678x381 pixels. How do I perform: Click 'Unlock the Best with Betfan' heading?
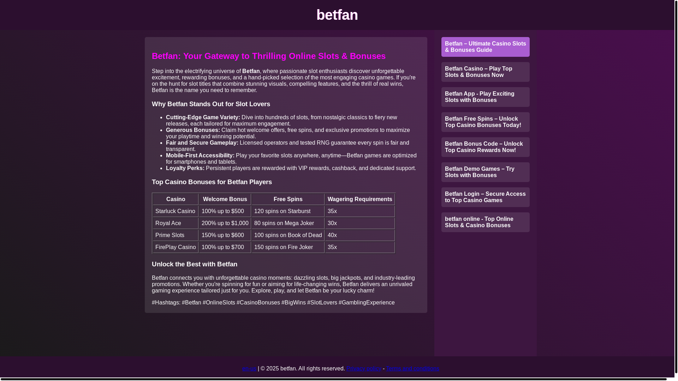coord(195,264)
